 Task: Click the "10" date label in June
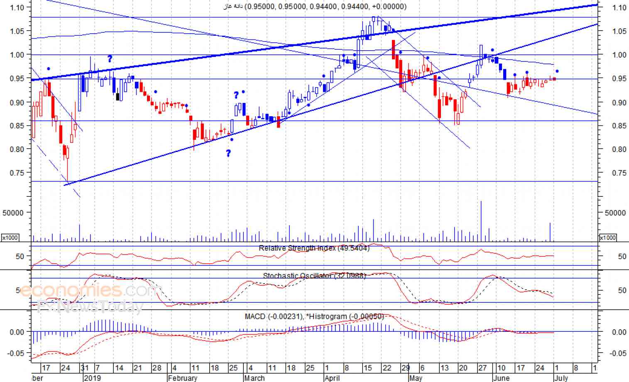click(x=502, y=368)
